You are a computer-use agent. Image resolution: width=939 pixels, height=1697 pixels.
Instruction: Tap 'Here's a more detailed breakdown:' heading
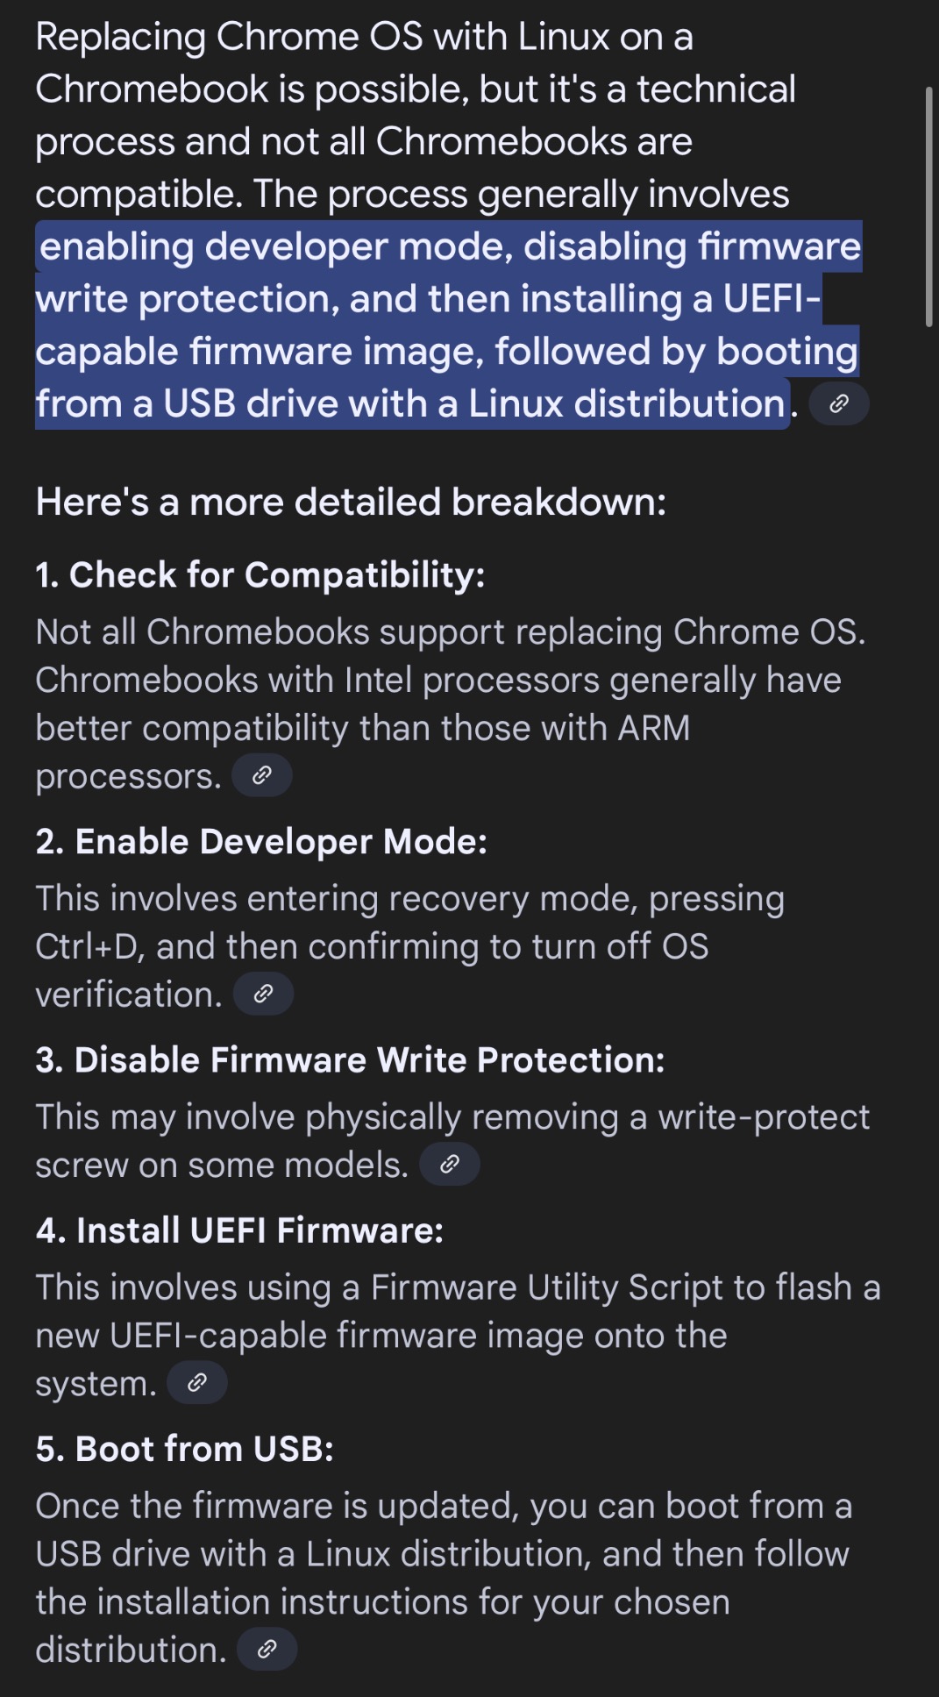[351, 503]
